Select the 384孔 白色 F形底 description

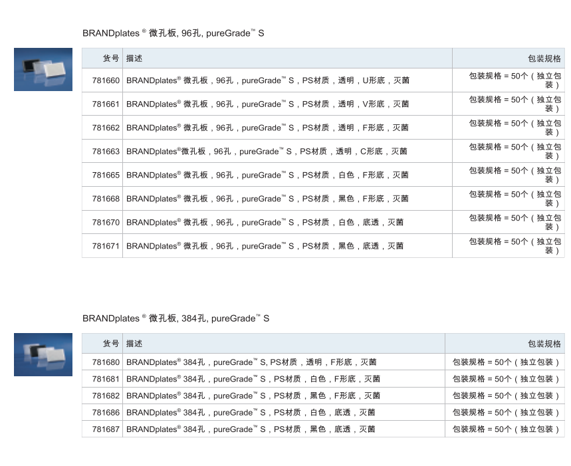253,379
